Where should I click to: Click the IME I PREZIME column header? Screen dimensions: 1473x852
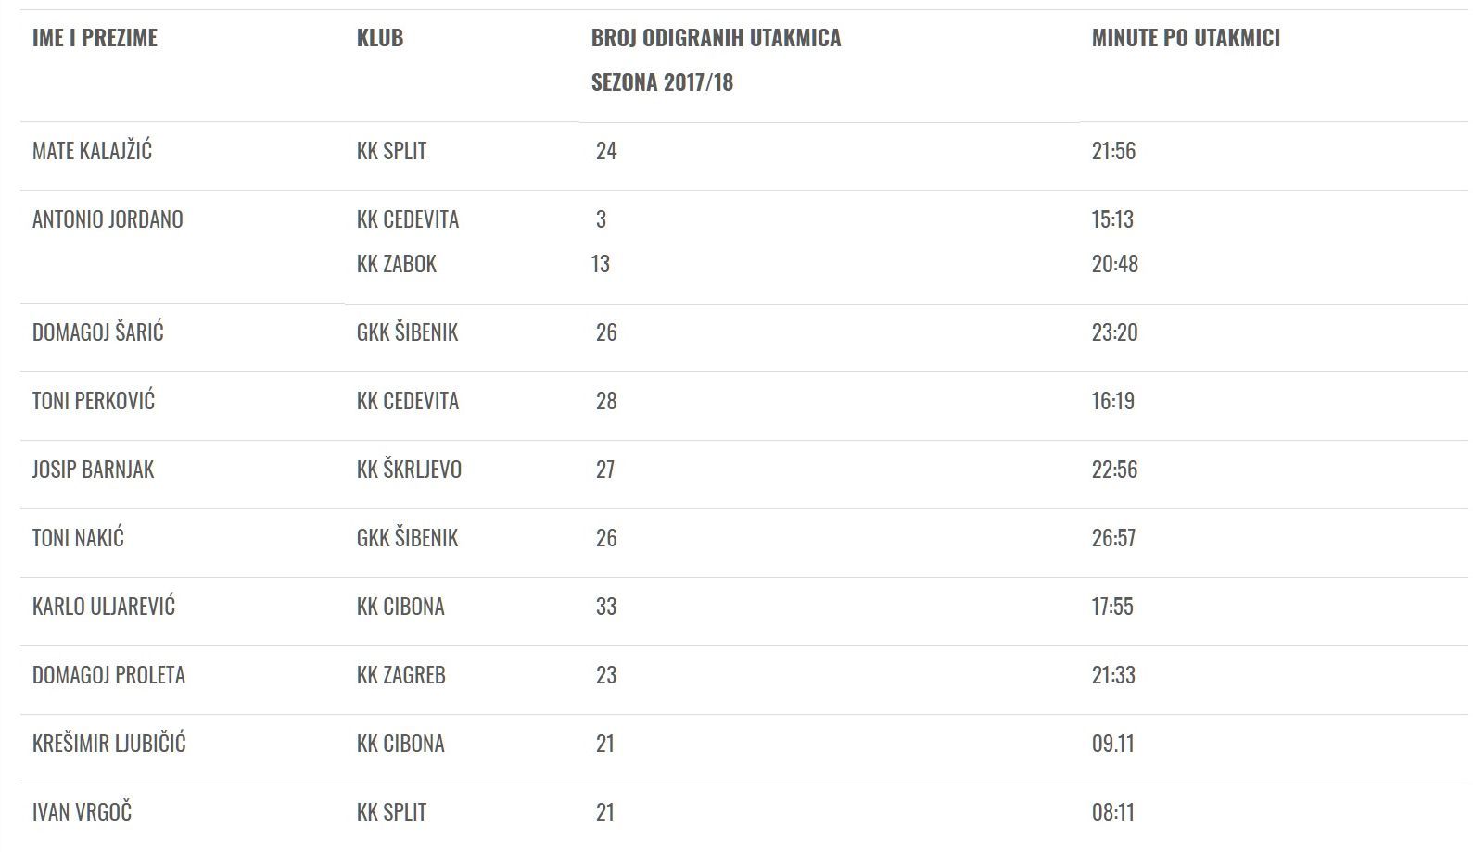[95, 38]
